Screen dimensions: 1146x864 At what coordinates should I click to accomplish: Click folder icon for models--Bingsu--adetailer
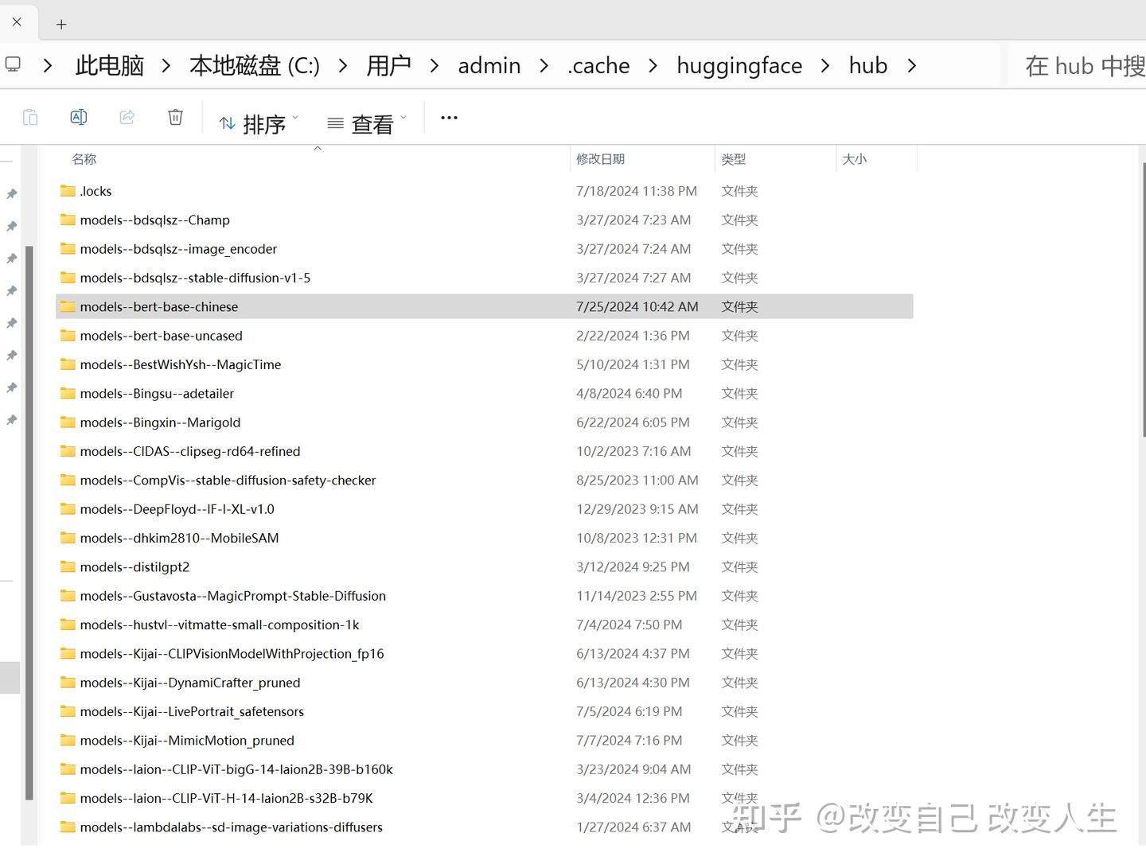[x=68, y=393]
